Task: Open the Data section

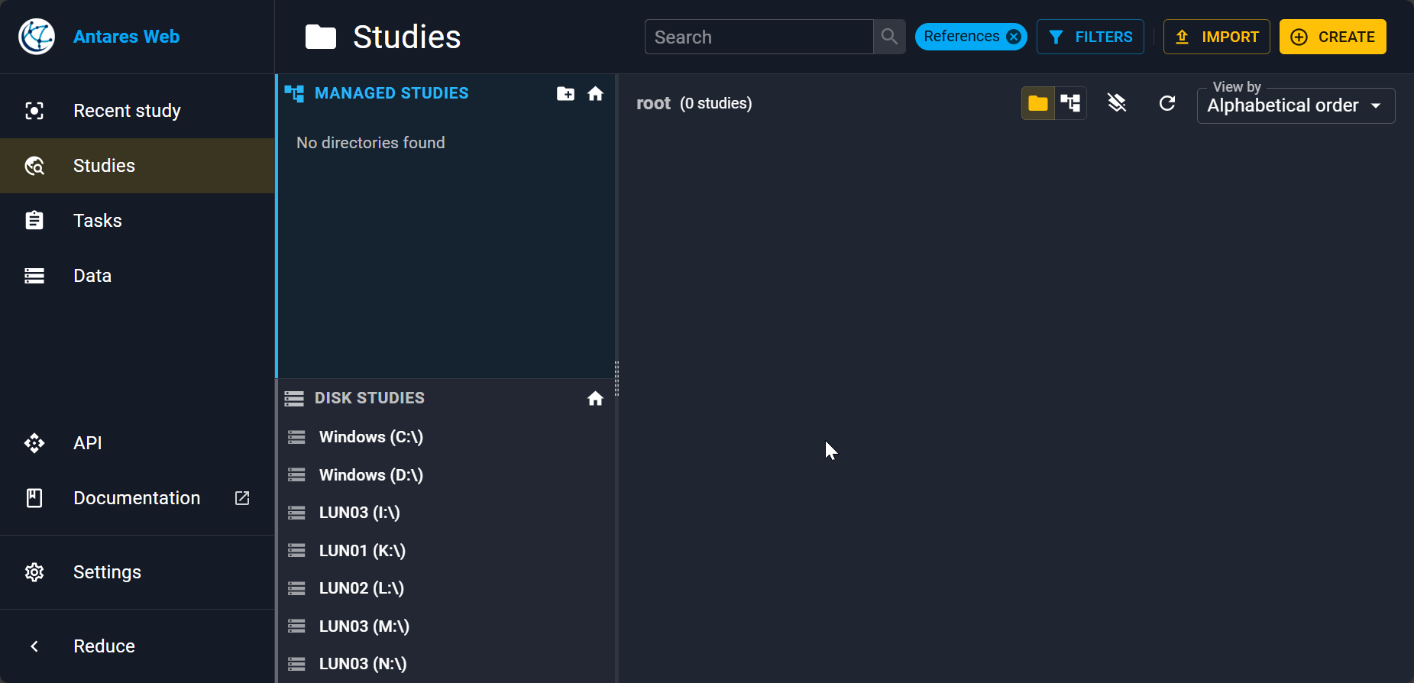Action: [x=138, y=276]
